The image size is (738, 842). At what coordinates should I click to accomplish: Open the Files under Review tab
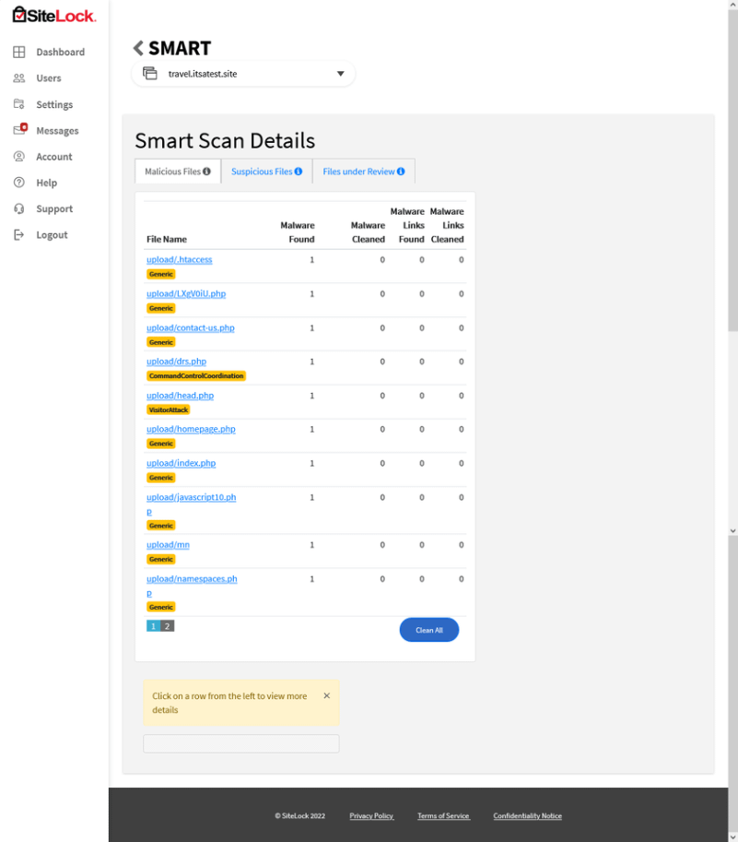coord(363,172)
